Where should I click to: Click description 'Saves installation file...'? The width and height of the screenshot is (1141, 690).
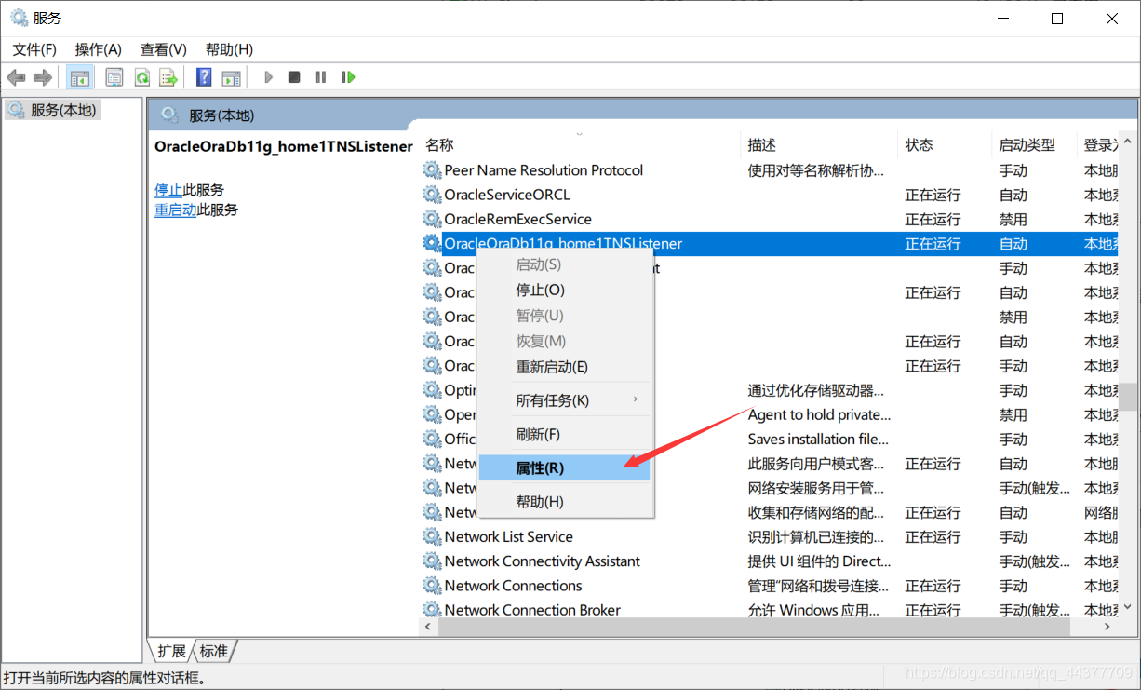point(818,439)
